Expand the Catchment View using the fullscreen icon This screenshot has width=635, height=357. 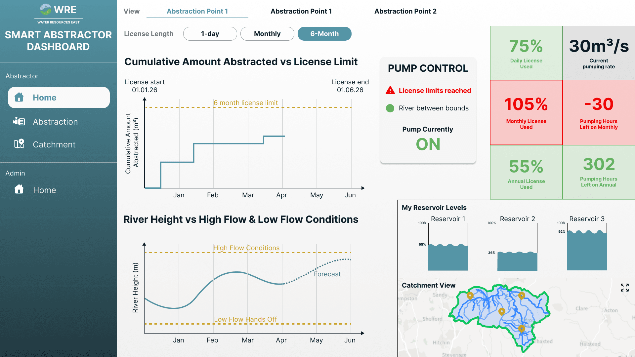pos(625,288)
